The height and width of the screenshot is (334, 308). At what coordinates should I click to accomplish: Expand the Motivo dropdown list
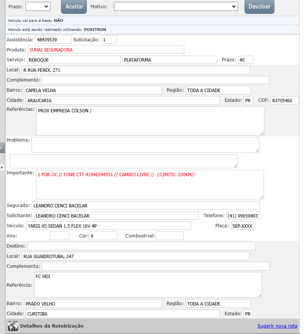[x=176, y=6]
